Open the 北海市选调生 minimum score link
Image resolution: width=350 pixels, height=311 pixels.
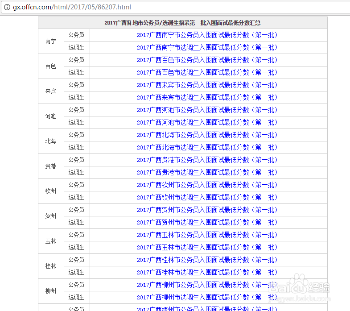(x=207, y=148)
